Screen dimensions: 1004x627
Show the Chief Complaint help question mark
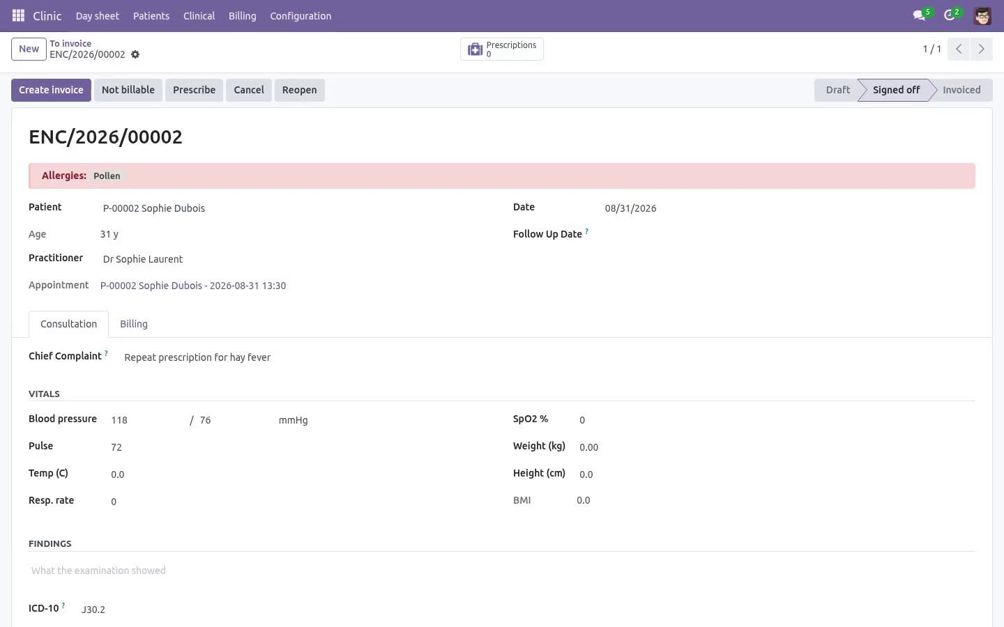[x=106, y=353]
